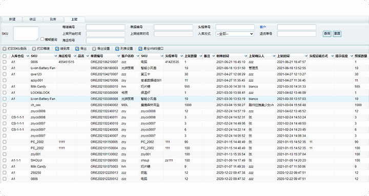Open 列表设置 list settings icon

(117, 49)
